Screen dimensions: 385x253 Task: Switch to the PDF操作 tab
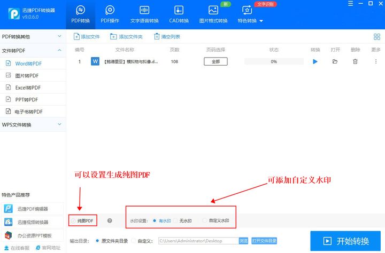click(110, 14)
